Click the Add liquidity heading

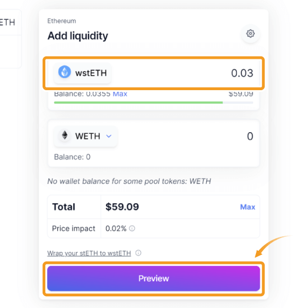(78, 36)
